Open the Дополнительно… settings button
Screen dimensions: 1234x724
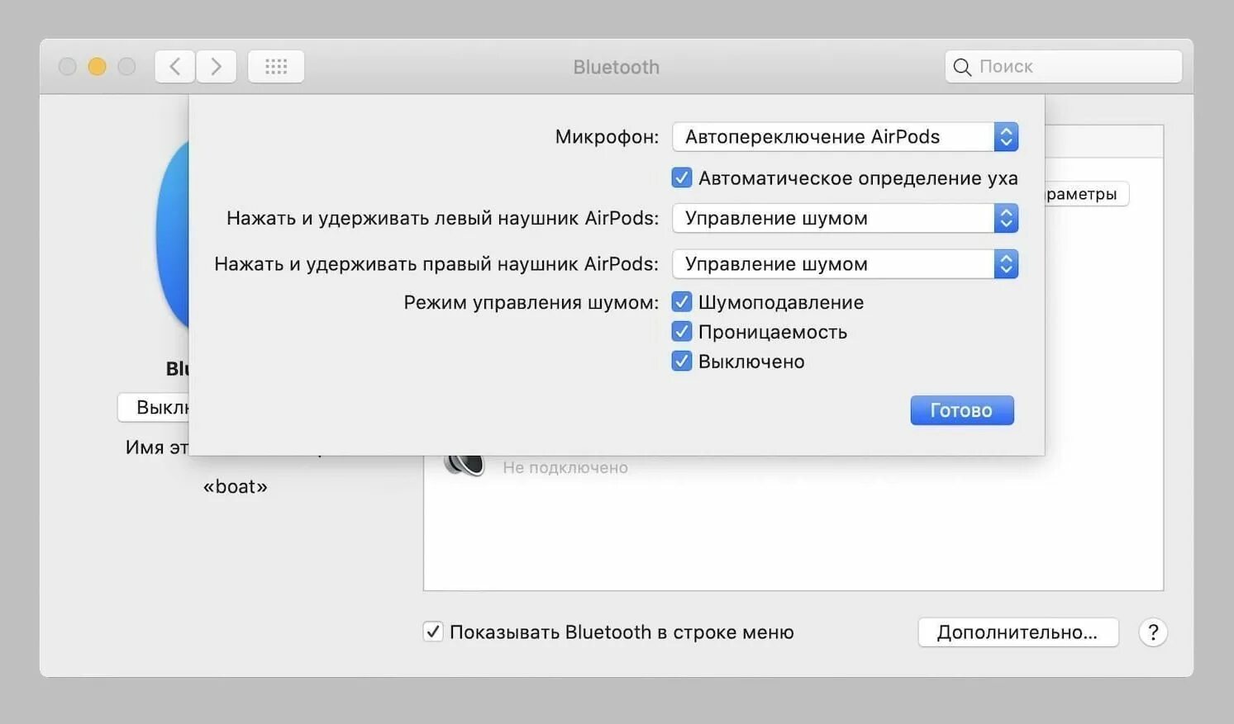(x=1018, y=632)
